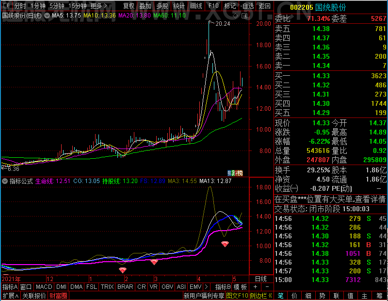Image resolution: width=388 pixels, height=301 pixels.
Task: Select the 联 related tab
Action: [336, 296]
